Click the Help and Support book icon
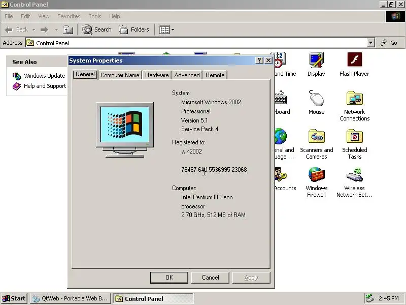Image resolution: width=406 pixels, height=305 pixels. click(17, 86)
